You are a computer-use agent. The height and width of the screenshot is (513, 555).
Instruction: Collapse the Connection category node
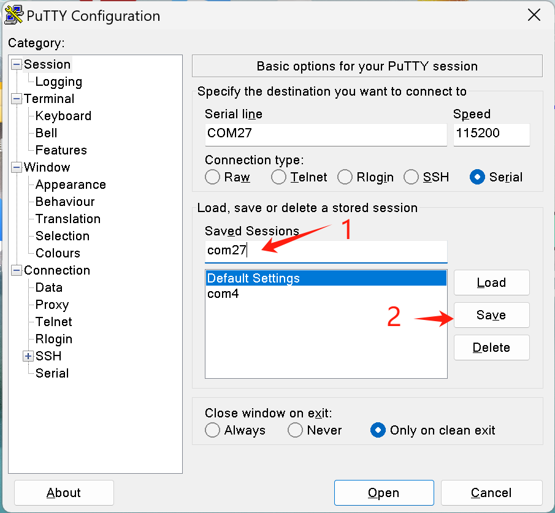(16, 271)
